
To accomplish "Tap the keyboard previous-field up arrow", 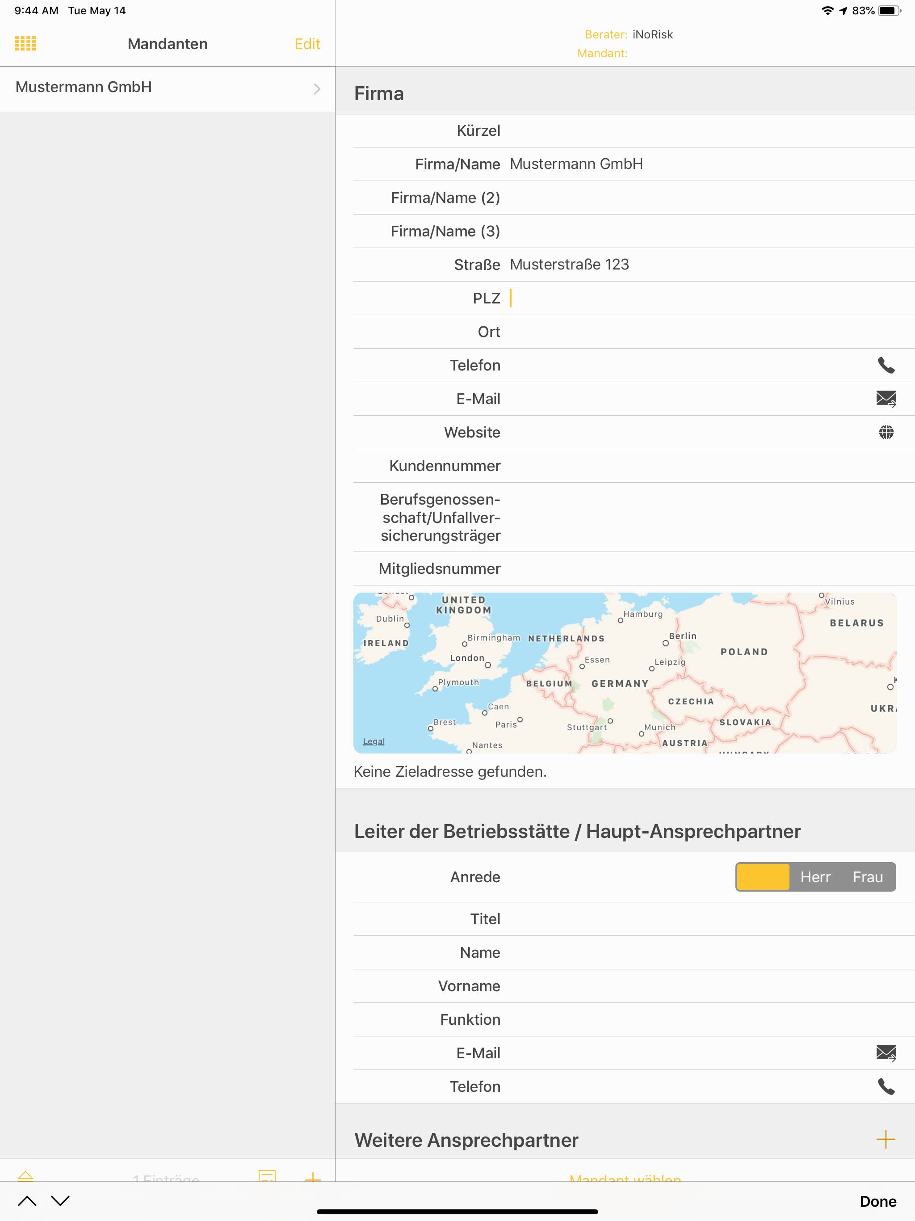I will pos(27,1201).
